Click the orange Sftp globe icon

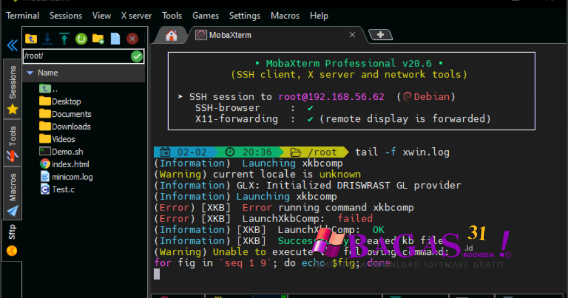12,250
